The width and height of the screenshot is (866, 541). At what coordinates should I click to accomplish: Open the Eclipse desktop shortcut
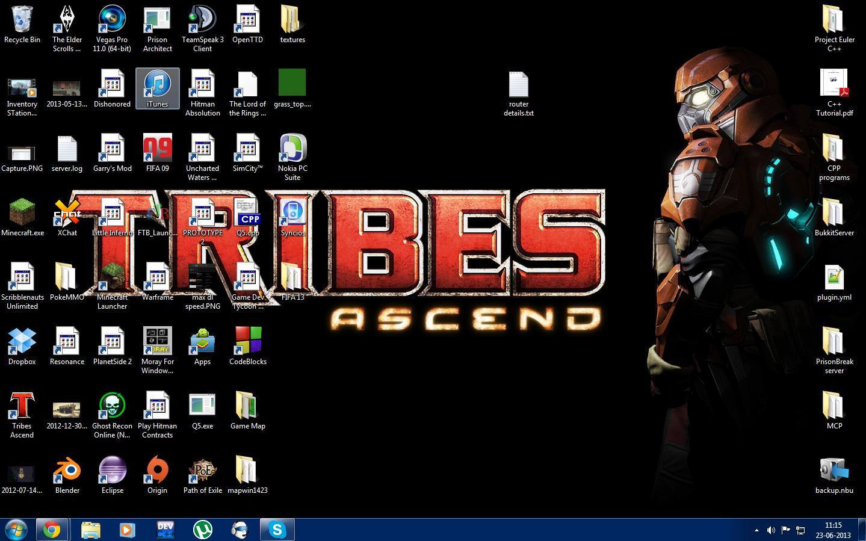pyautogui.click(x=113, y=475)
